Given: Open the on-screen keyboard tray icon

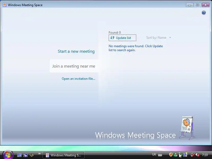Looking at the screenshot, I should click(x=160, y=155).
